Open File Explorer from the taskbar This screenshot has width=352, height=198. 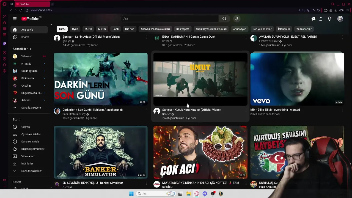(x=188, y=194)
